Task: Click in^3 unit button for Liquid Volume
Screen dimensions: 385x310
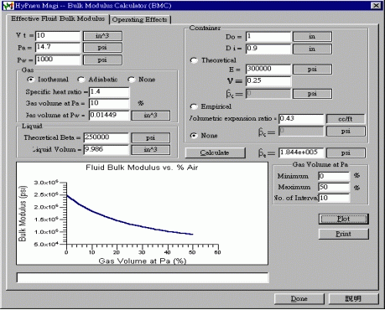Action: point(151,150)
